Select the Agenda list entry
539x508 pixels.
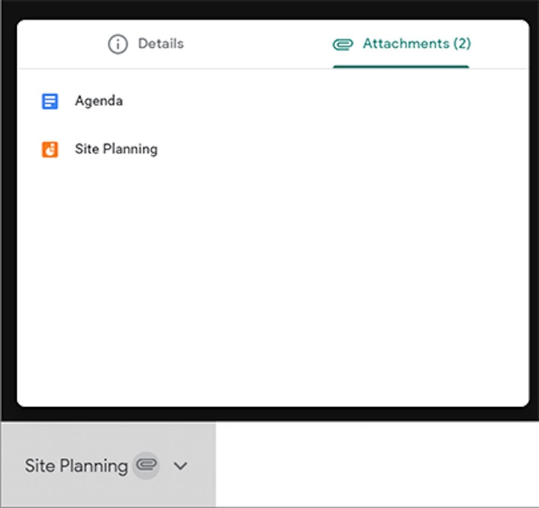(x=99, y=100)
